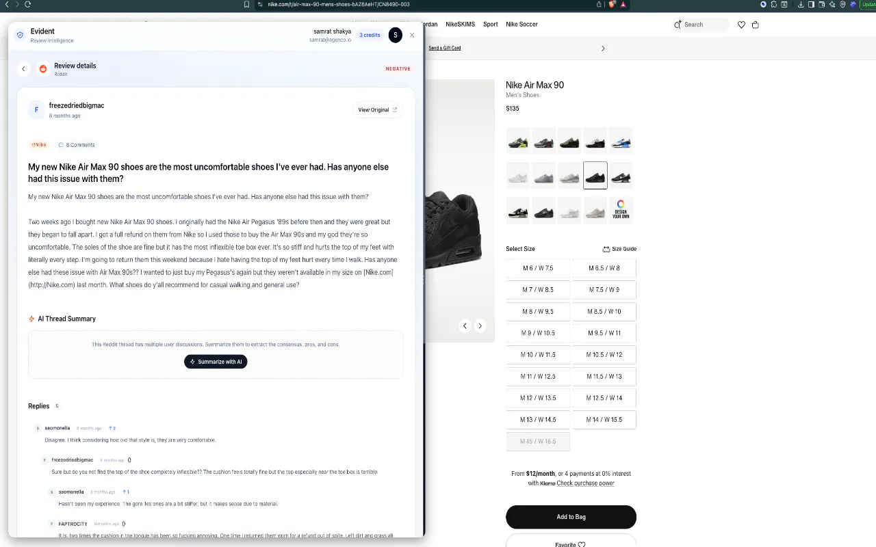Image resolution: width=876 pixels, height=547 pixels.
Task: Open the samrat shakya profile avatar
Action: pyautogui.click(x=395, y=35)
